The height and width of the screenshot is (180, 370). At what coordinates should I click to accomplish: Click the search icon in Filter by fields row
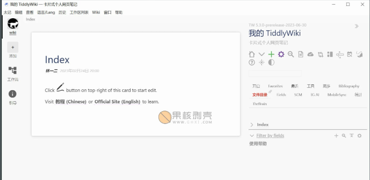click(x=344, y=136)
